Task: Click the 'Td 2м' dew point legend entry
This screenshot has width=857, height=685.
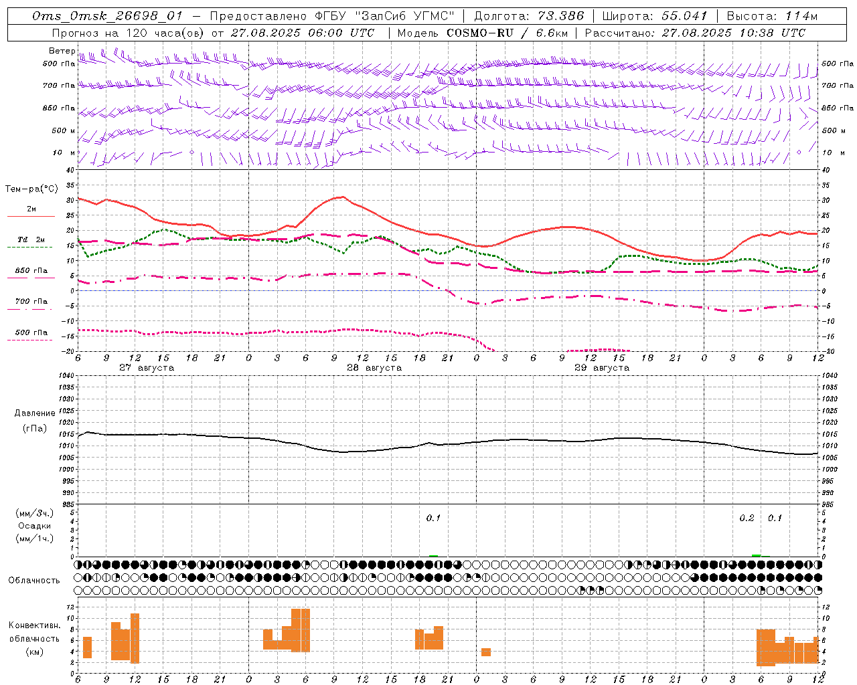Action: coord(31,239)
